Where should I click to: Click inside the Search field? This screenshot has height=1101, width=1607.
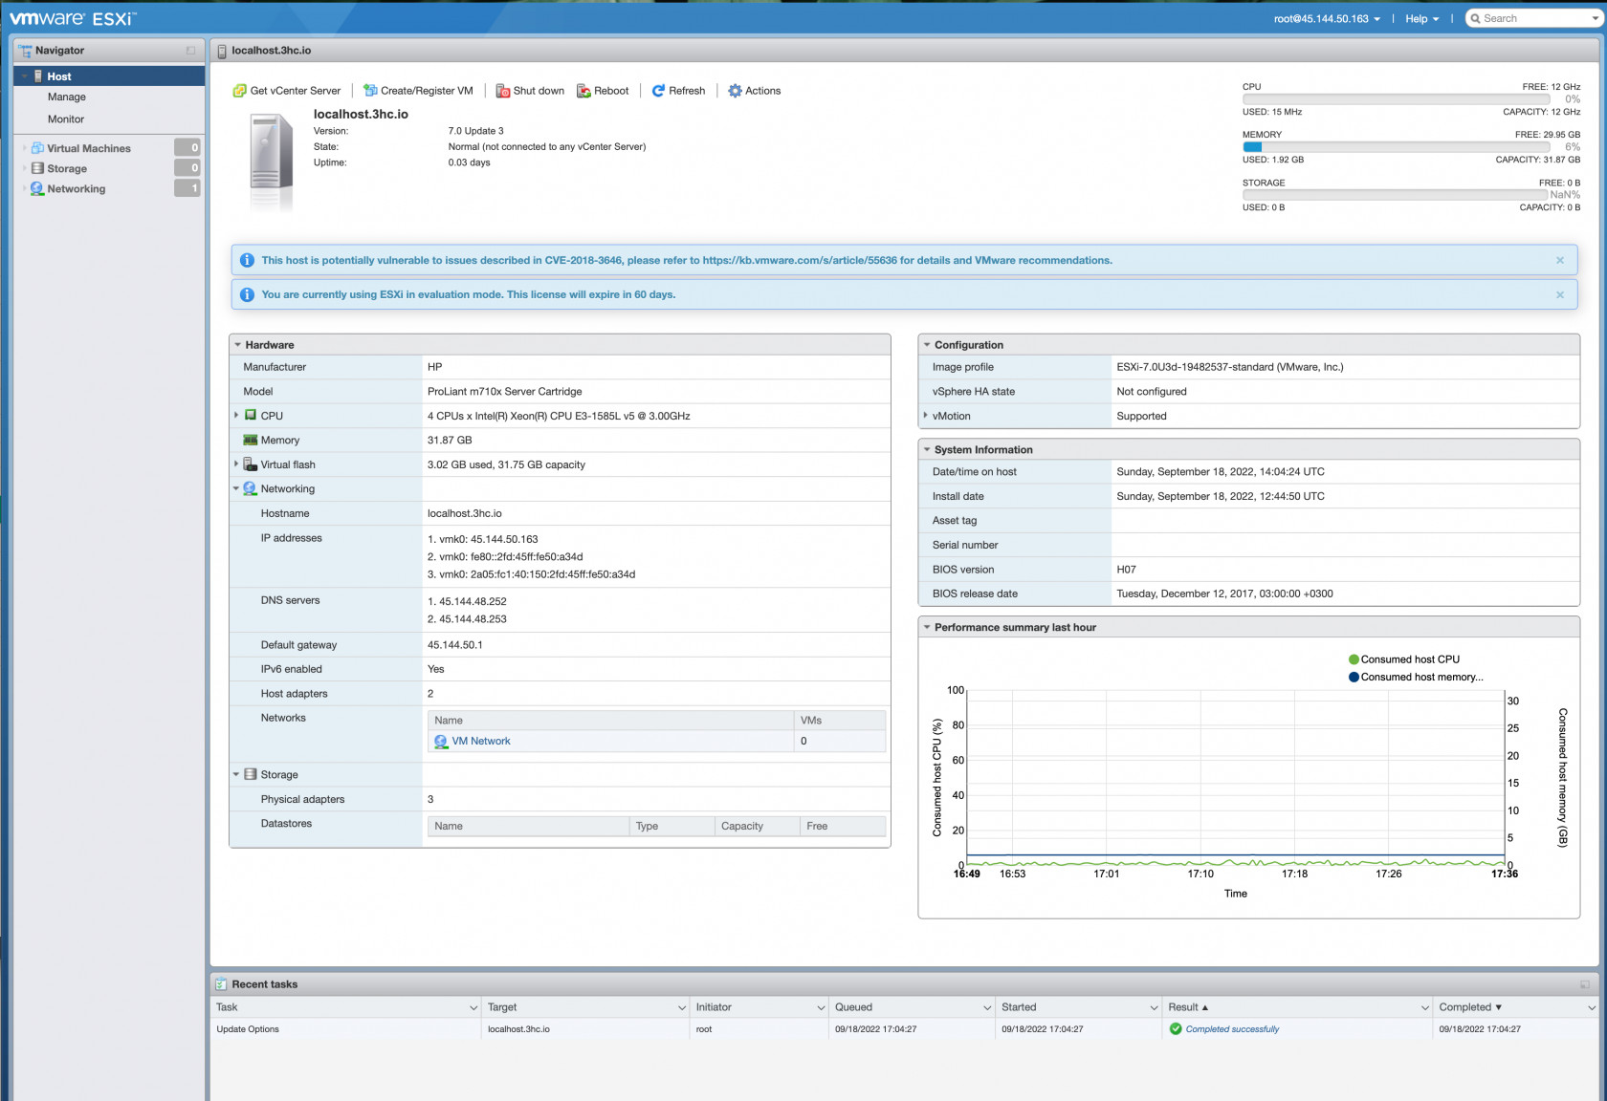click(1530, 18)
